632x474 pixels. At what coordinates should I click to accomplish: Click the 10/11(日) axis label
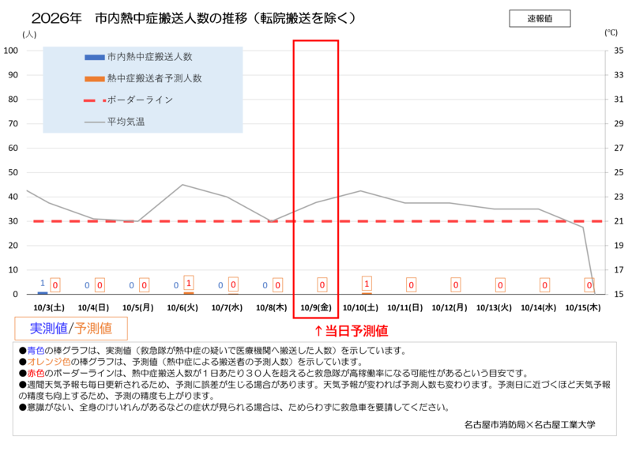point(405,307)
